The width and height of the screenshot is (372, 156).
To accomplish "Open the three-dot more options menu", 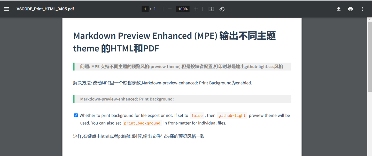I will click(x=362, y=9).
